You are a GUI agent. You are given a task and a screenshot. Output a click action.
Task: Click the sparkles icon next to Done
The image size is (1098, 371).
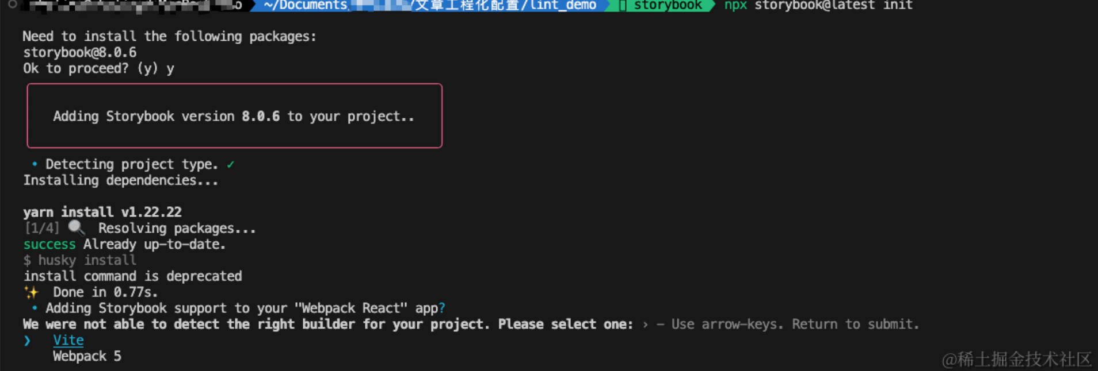pyautogui.click(x=31, y=292)
